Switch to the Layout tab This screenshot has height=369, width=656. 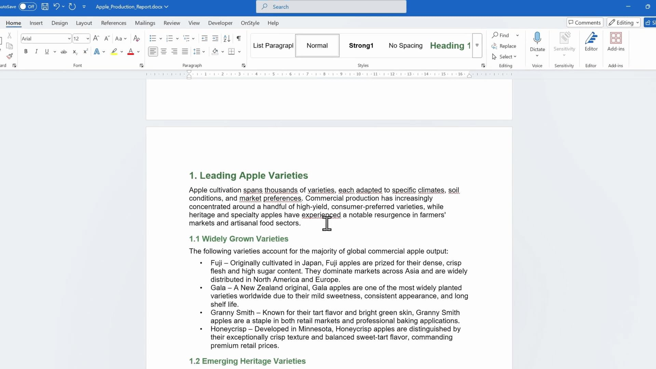[84, 23]
